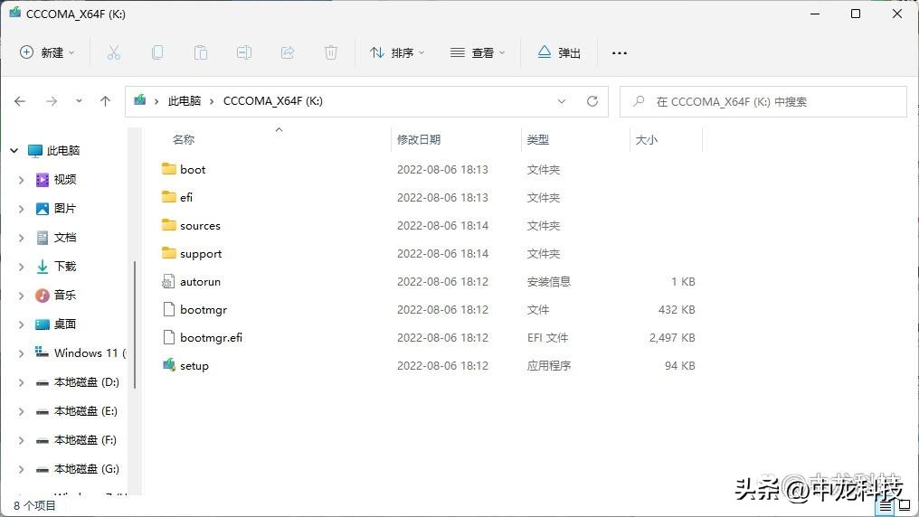
Task: Open the 排序 sort menu
Action: pos(397,52)
